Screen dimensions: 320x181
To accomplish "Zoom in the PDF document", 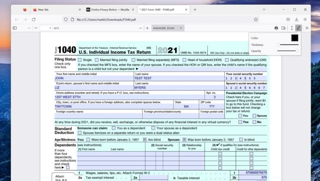I will (147, 28).
